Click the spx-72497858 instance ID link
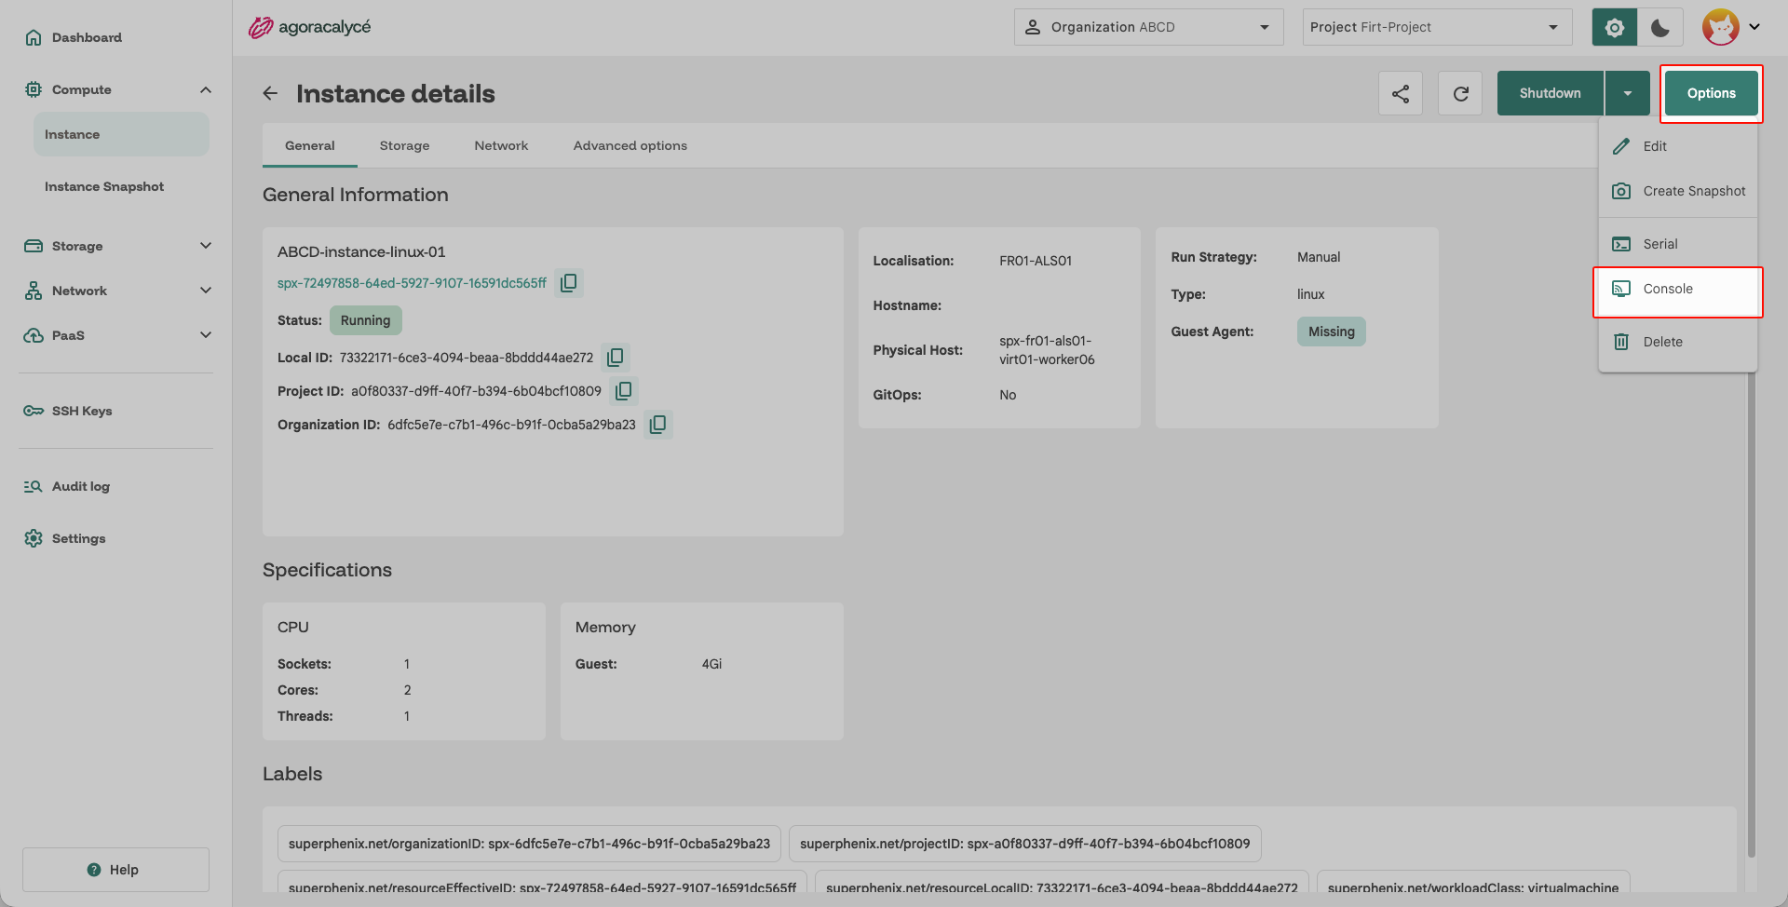Viewport: 1788px width, 907px height. [412, 283]
